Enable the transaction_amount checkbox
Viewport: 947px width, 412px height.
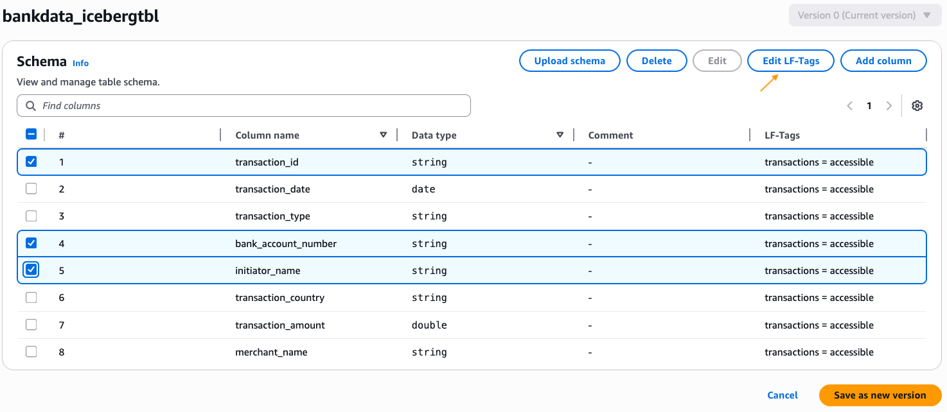[31, 325]
